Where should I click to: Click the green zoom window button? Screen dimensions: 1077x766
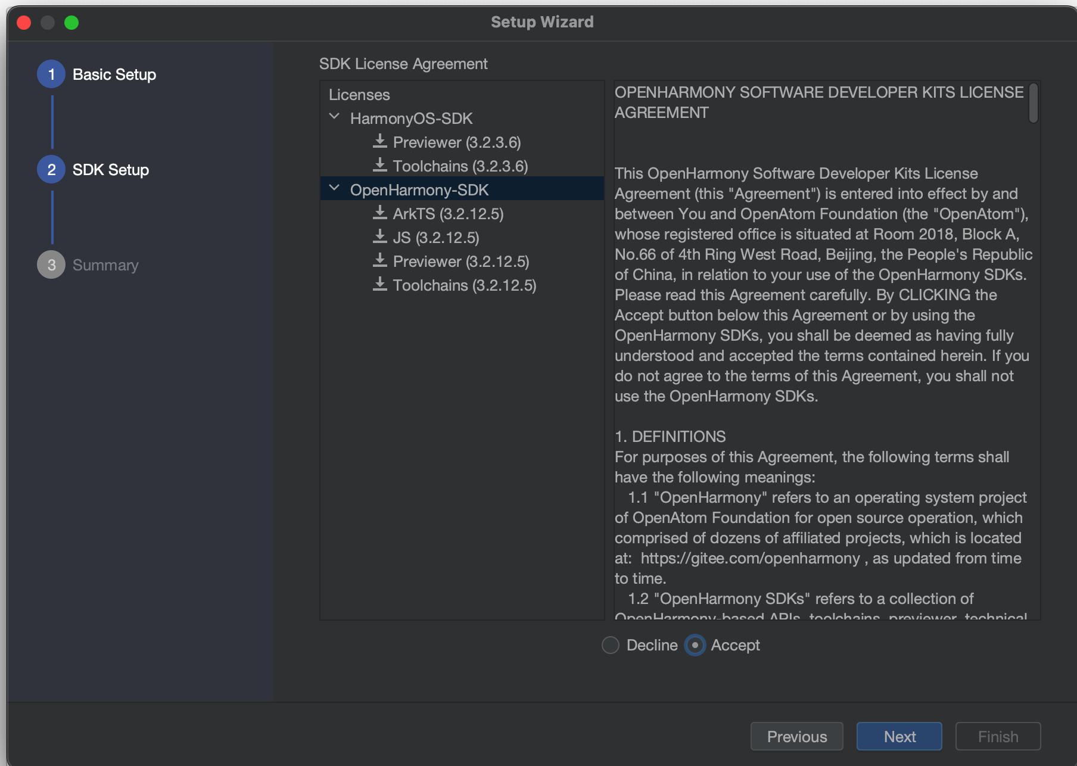(x=71, y=23)
